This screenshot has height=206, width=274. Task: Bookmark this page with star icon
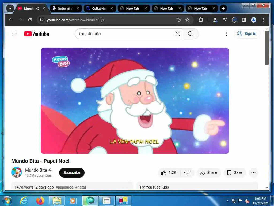[x=187, y=20]
